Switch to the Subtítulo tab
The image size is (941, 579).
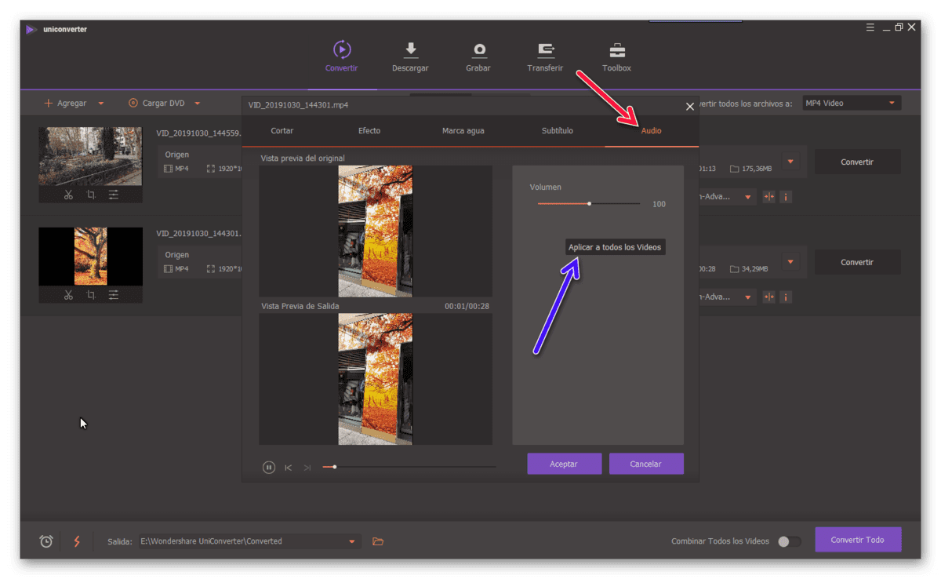tap(558, 131)
